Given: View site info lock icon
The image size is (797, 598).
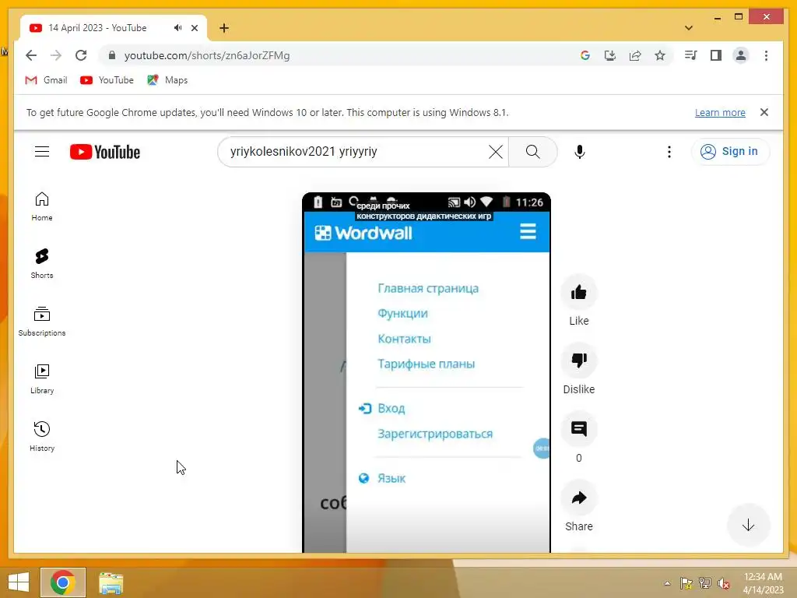Looking at the screenshot, I should [112, 55].
